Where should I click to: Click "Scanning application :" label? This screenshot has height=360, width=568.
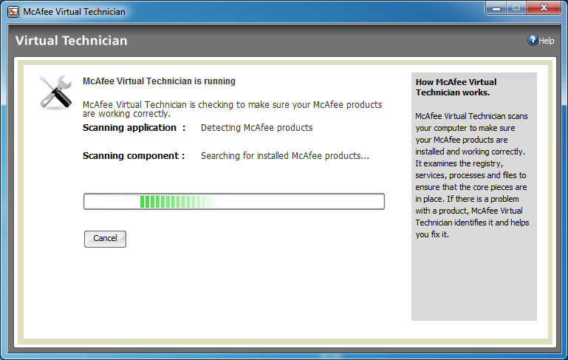click(134, 128)
